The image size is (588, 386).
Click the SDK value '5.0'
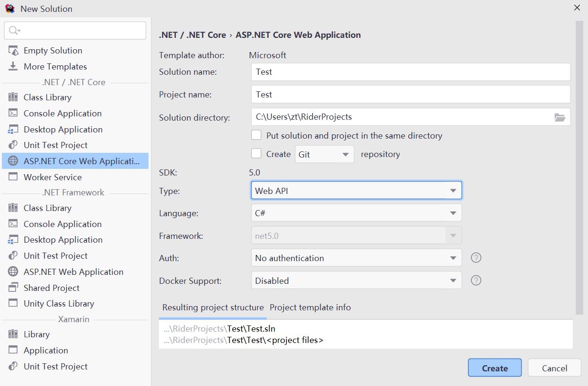point(255,173)
